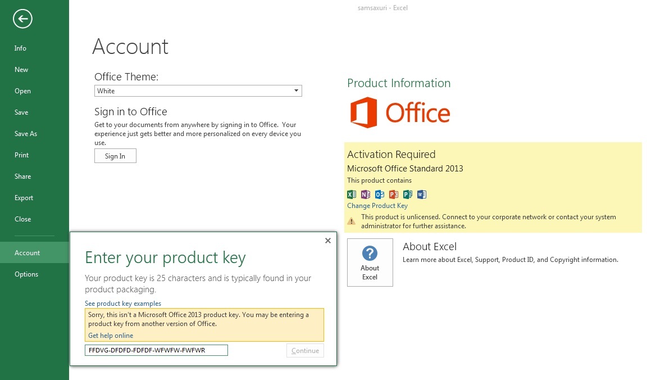This screenshot has width=647, height=380.
Task: Click the 'Activation Required' heading text
Action: pyautogui.click(x=391, y=155)
